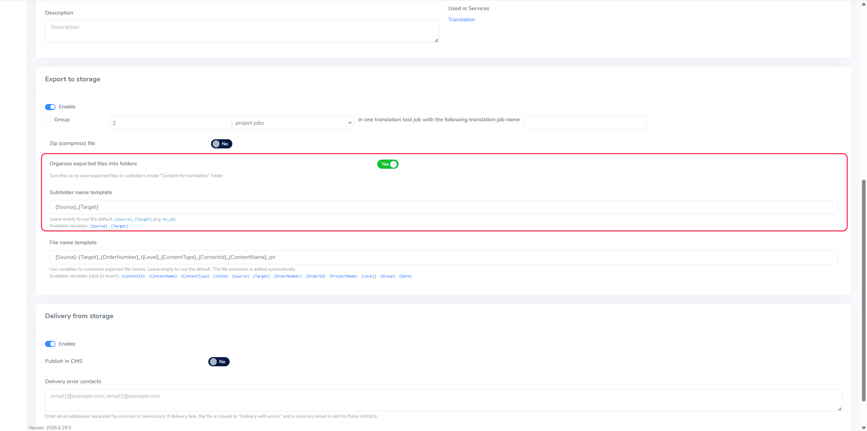The width and height of the screenshot is (867, 431).
Task: Turn off Organize exported files into folders
Action: pyautogui.click(x=388, y=164)
